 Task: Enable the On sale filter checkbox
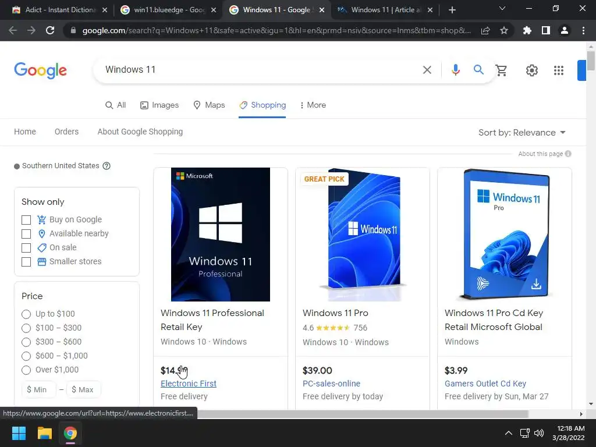[x=26, y=248]
